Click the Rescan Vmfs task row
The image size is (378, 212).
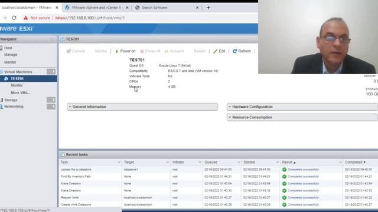click(x=219, y=198)
